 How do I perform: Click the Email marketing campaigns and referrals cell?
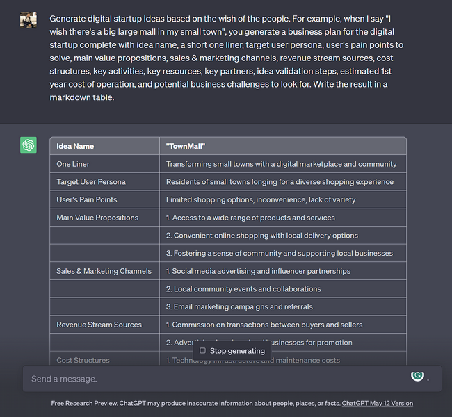(x=239, y=306)
